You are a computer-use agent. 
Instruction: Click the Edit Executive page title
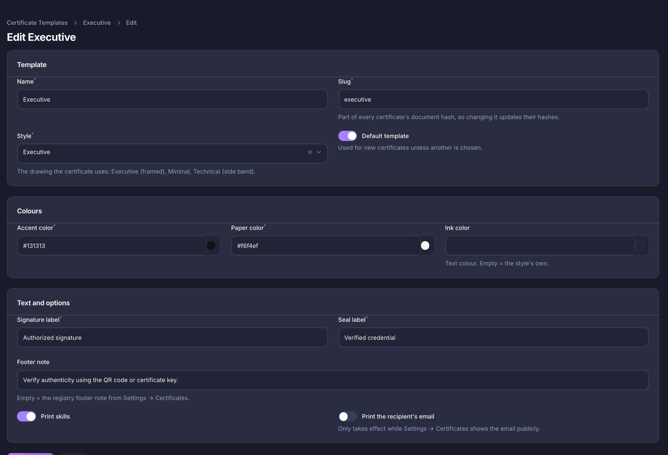pos(41,37)
